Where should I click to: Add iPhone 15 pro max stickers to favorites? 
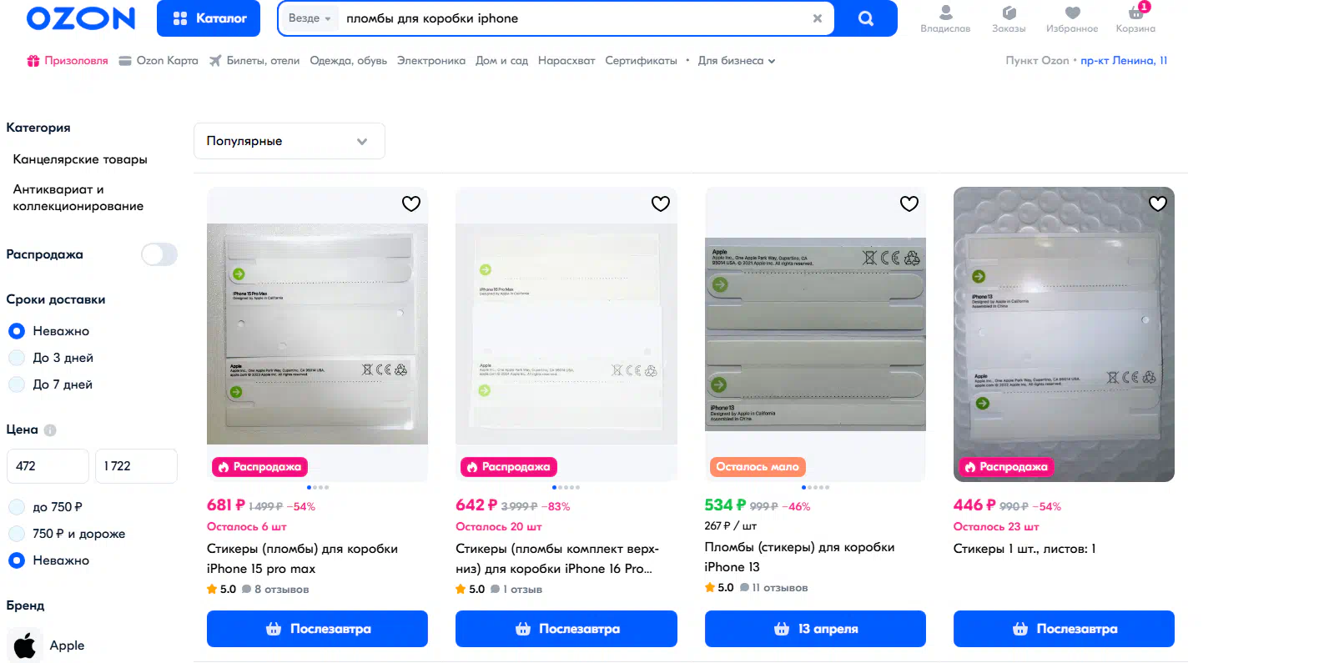[411, 203]
